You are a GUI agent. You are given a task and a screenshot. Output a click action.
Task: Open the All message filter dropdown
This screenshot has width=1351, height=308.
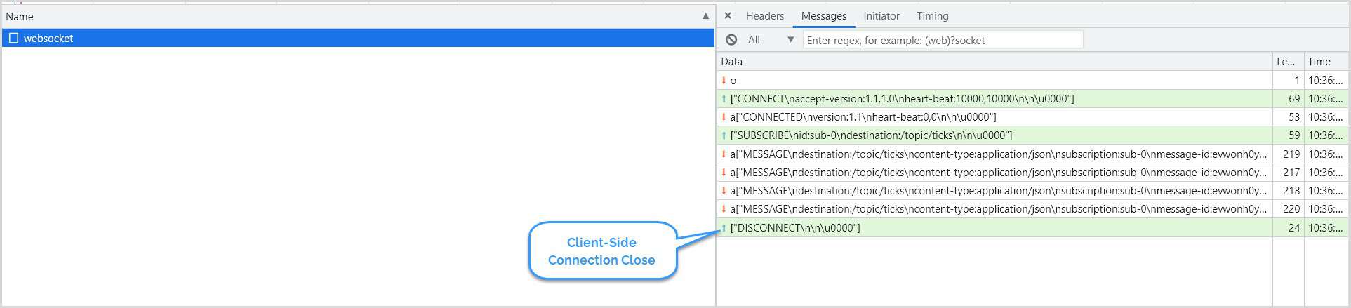click(x=771, y=40)
